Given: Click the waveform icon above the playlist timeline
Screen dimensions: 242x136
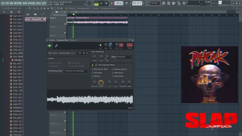Looking at the screenshot, I should (57, 12).
